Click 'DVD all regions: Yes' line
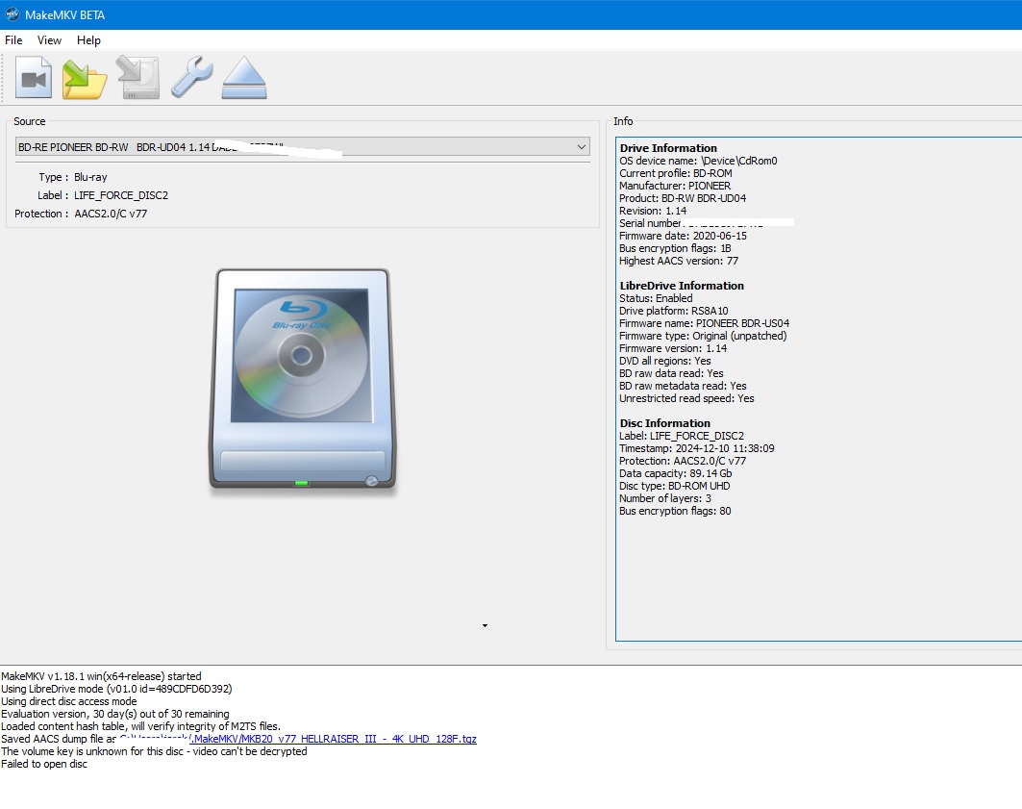1022x809 pixels. pos(664,361)
